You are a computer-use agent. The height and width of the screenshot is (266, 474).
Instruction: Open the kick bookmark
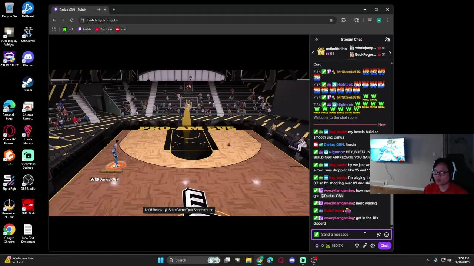(x=68, y=29)
